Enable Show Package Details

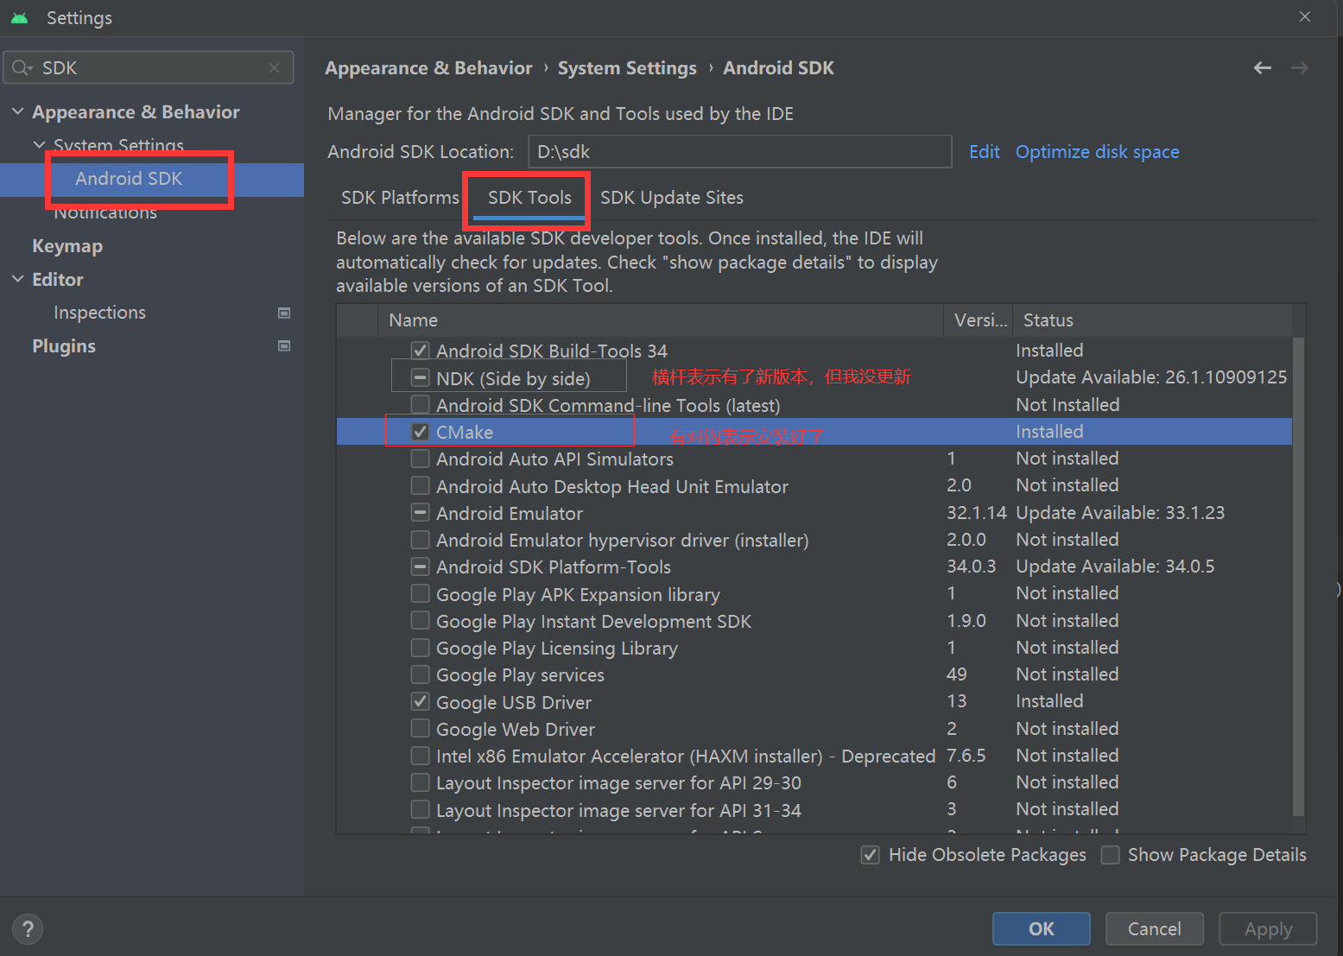click(1111, 855)
